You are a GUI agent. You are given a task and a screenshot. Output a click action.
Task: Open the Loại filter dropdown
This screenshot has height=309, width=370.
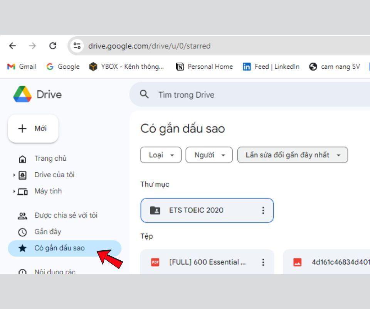coord(161,155)
